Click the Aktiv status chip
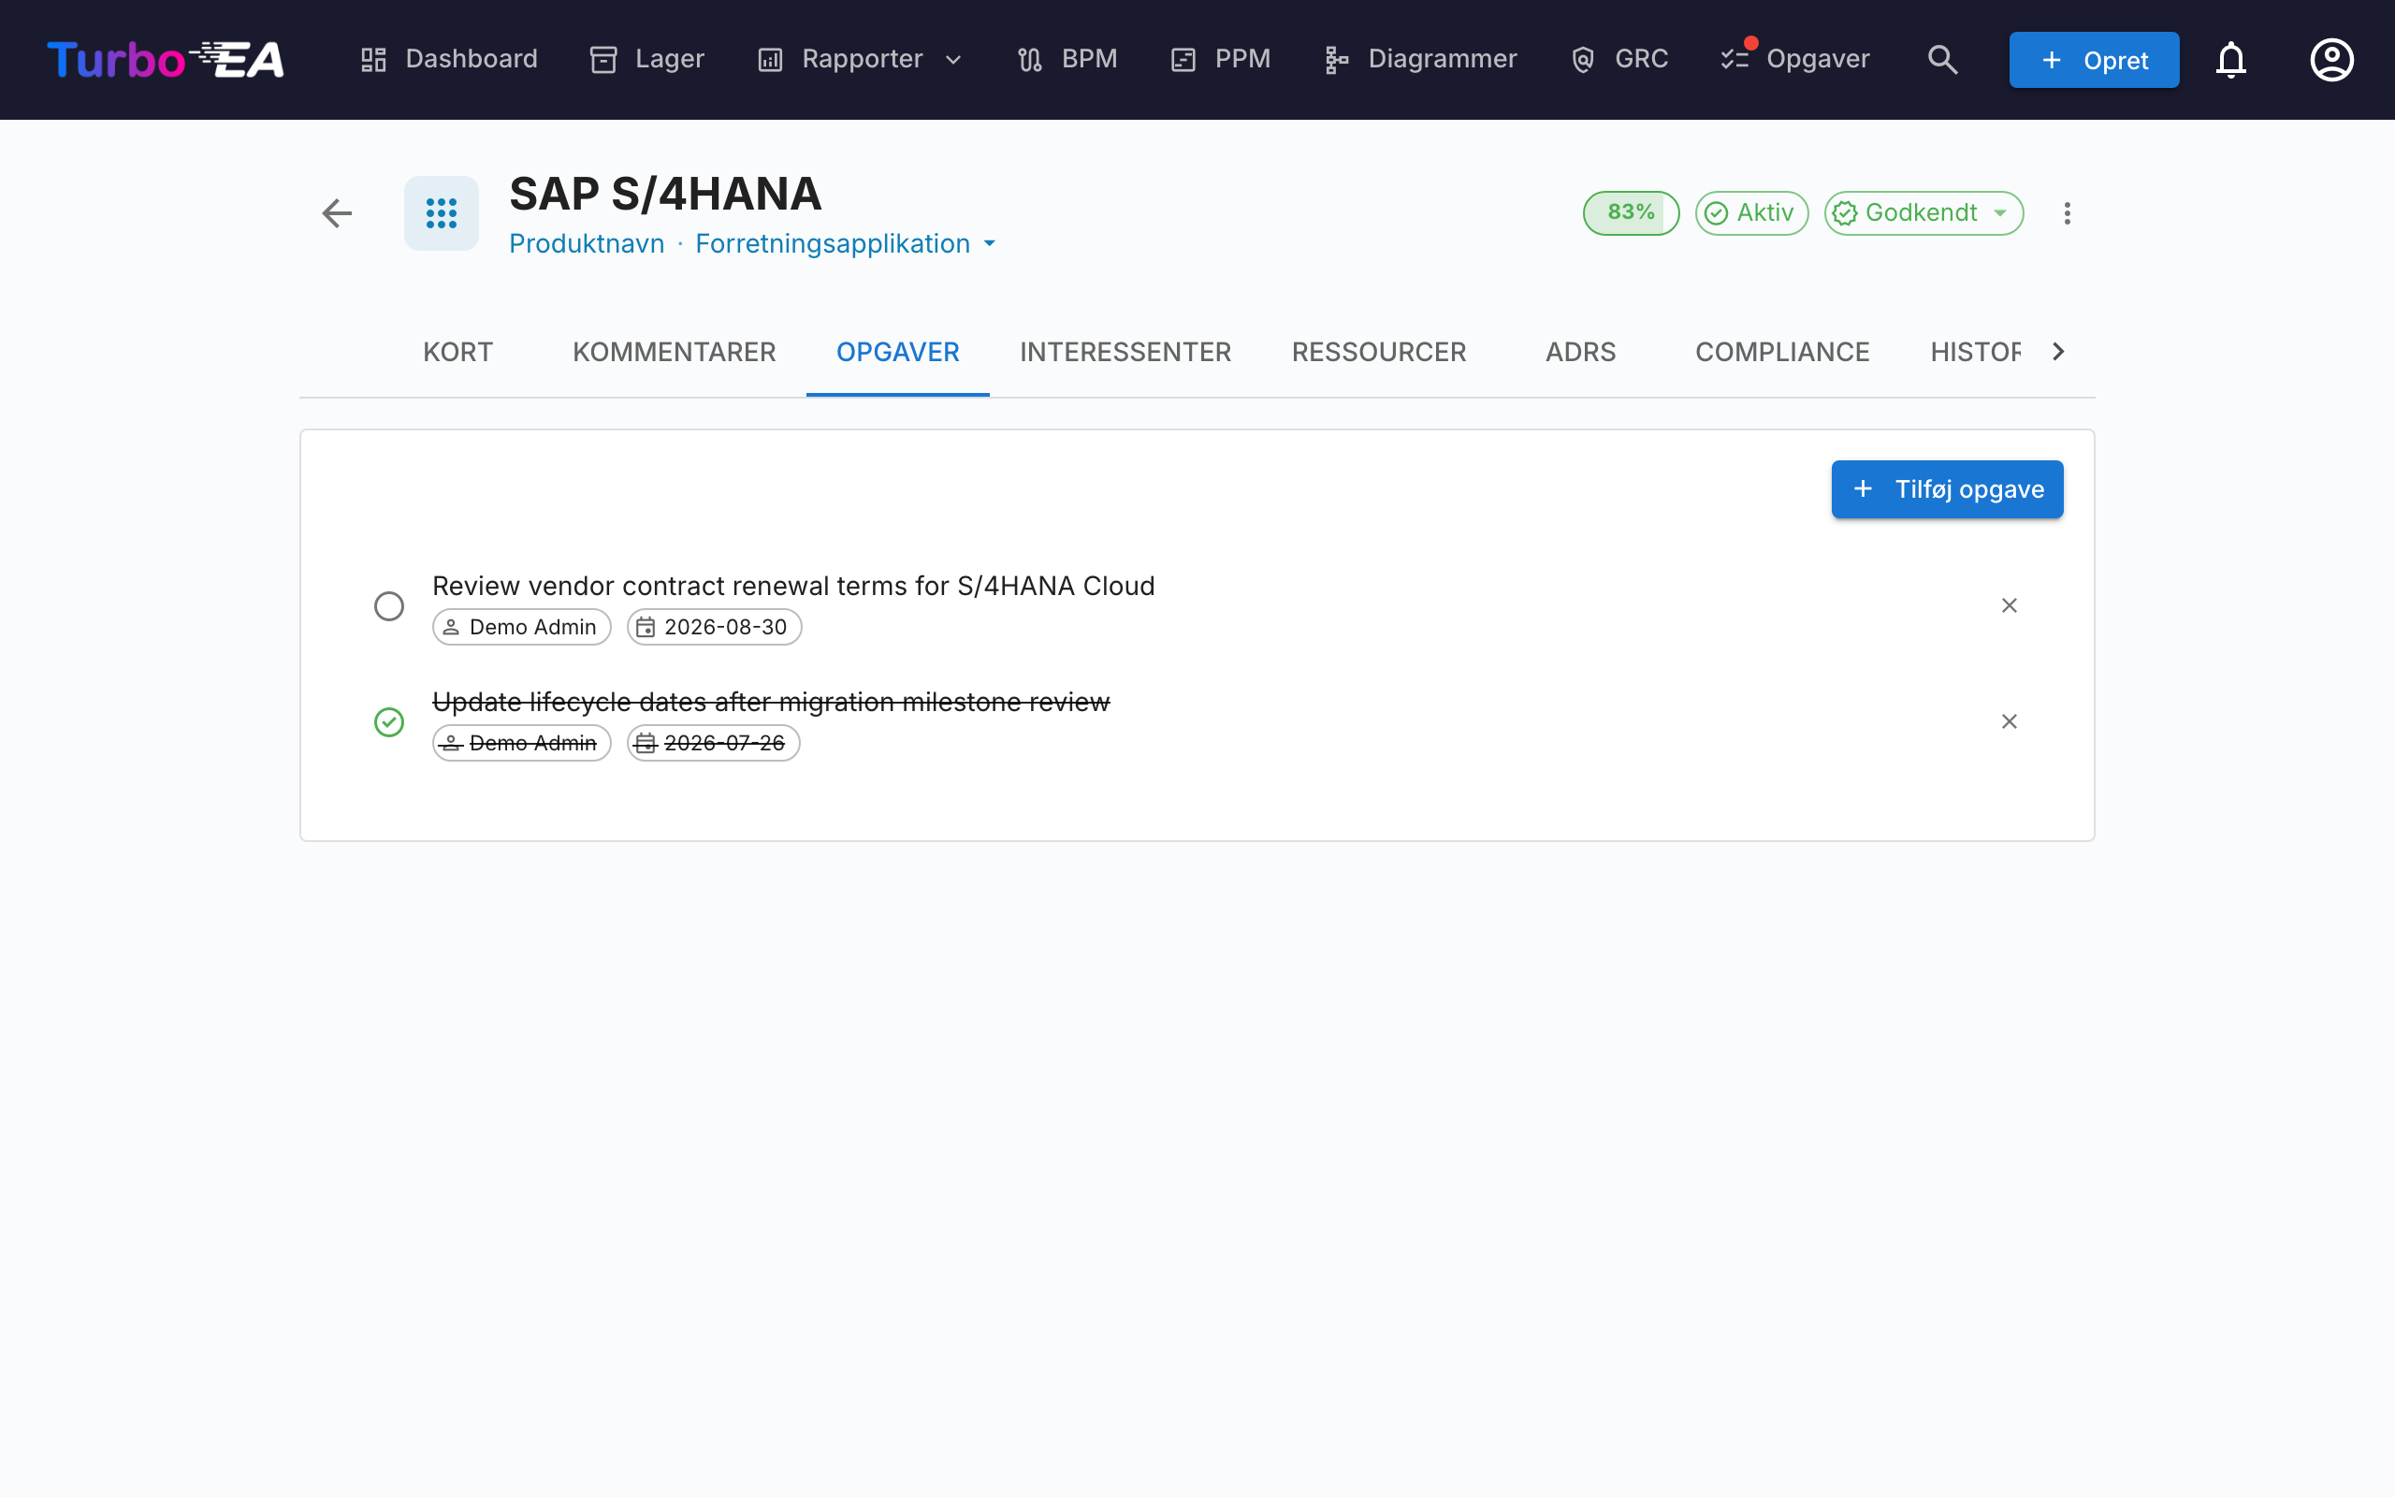2395x1497 pixels. 1751,213
